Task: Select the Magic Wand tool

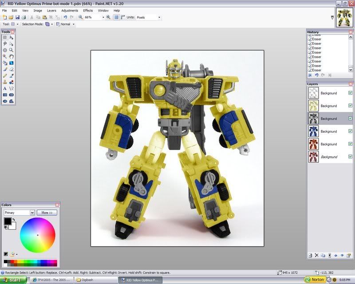Action: (x=5, y=56)
